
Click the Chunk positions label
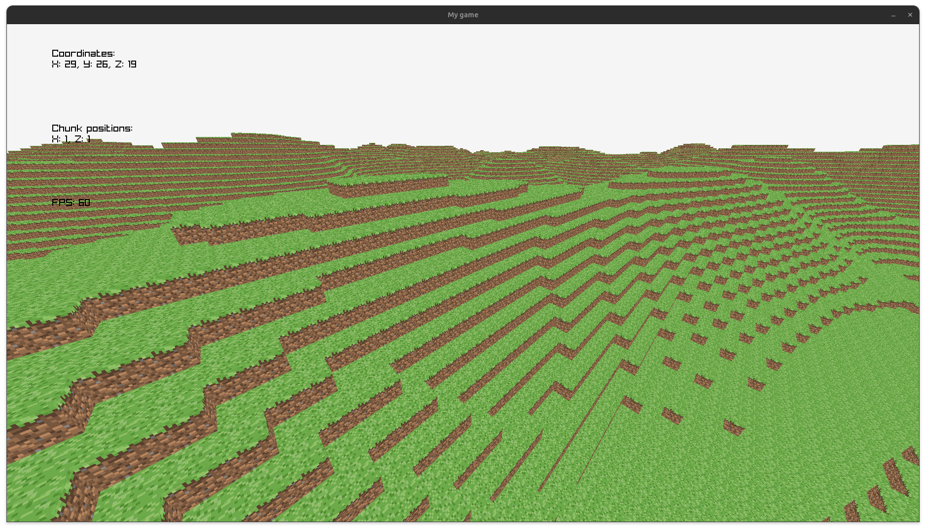coord(92,128)
